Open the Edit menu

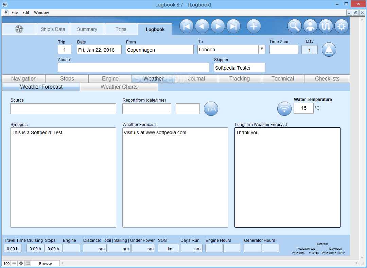26,13
